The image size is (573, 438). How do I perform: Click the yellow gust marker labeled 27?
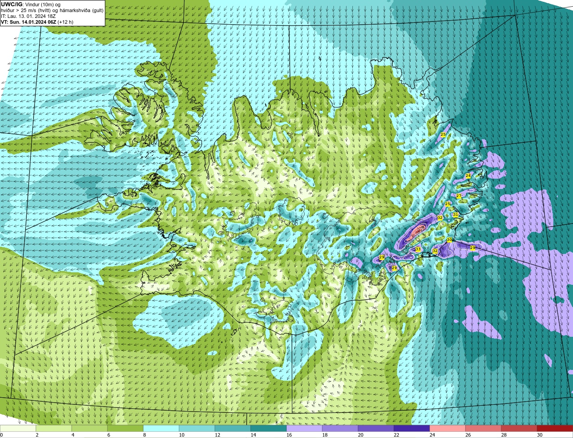(x=459, y=196)
